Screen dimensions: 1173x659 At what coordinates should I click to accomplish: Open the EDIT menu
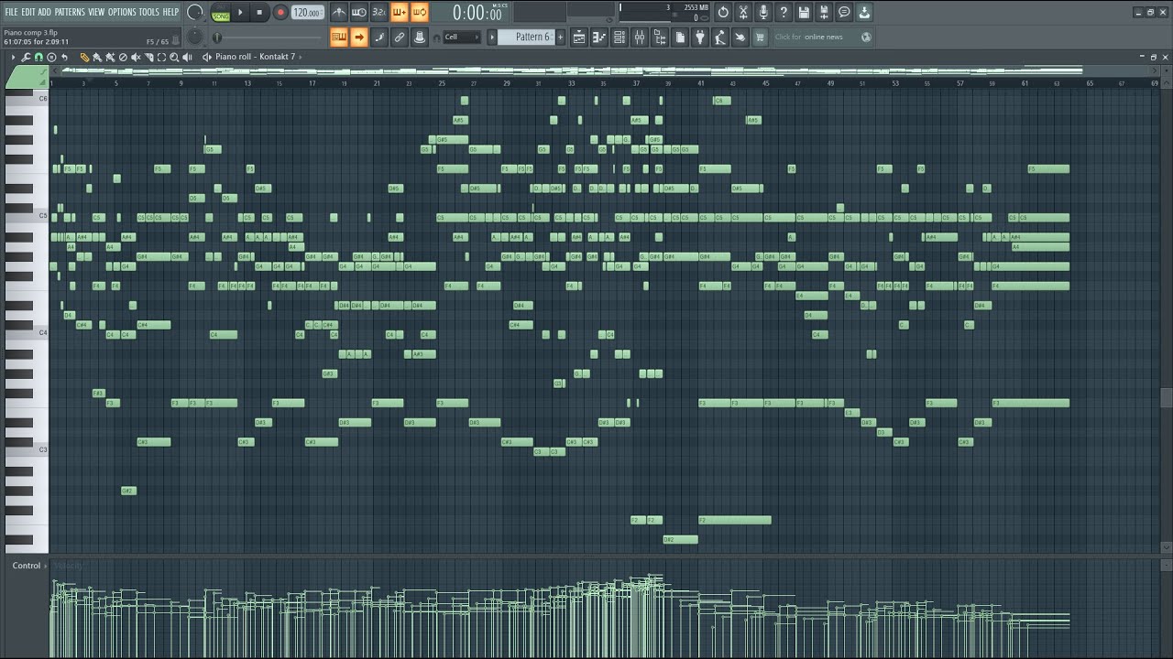pos(28,12)
